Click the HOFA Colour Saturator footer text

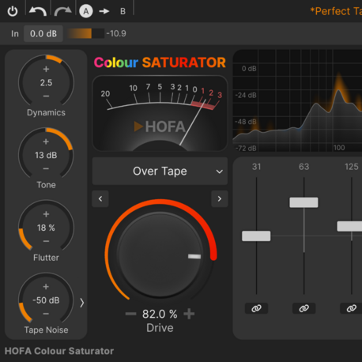tap(59, 351)
